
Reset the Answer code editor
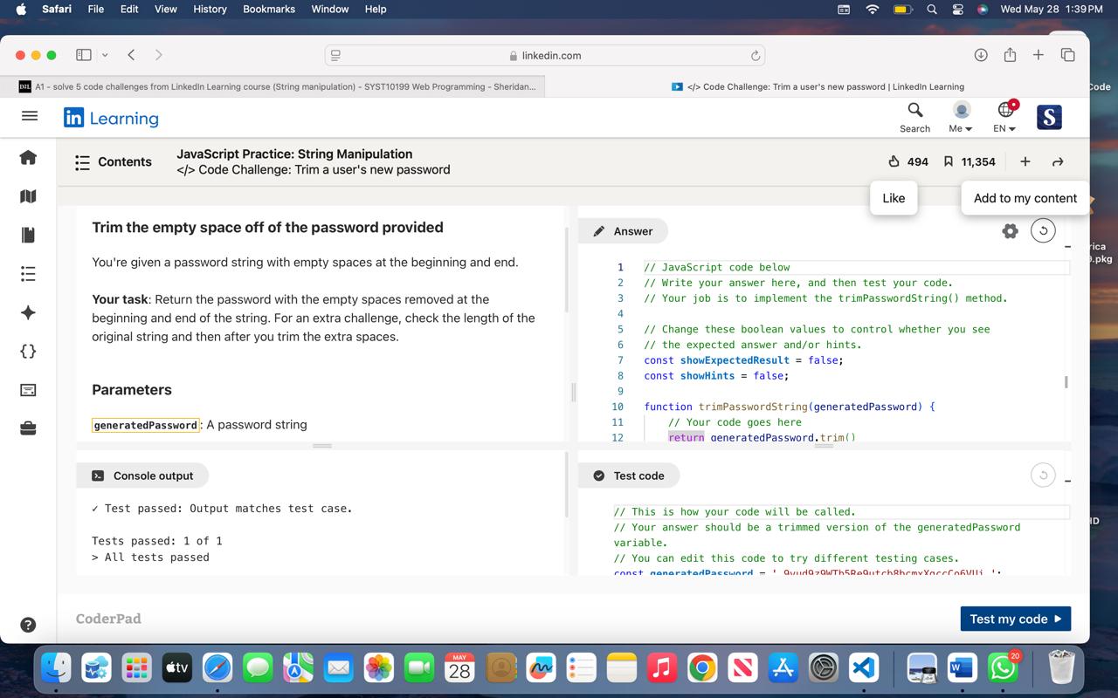(1043, 230)
